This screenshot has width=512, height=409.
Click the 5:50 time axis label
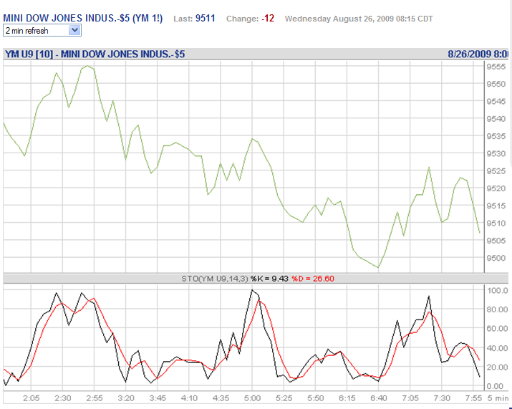316,398
